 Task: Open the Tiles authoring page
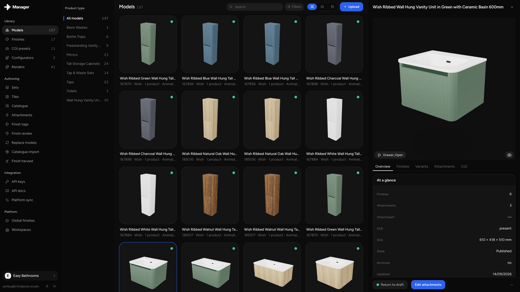[30, 97]
